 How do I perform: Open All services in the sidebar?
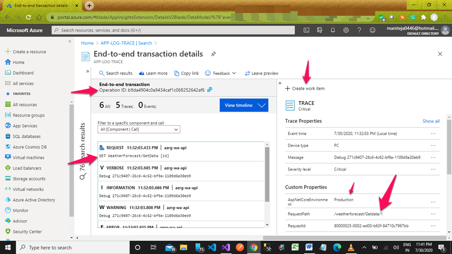(x=19, y=83)
